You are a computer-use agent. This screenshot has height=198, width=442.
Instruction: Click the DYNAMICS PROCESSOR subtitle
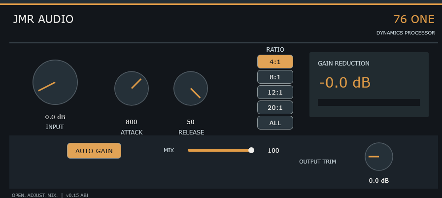[x=406, y=33]
